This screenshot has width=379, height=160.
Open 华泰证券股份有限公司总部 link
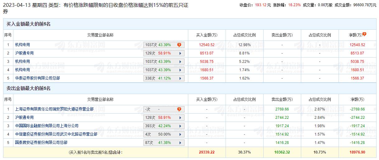pos(37,78)
